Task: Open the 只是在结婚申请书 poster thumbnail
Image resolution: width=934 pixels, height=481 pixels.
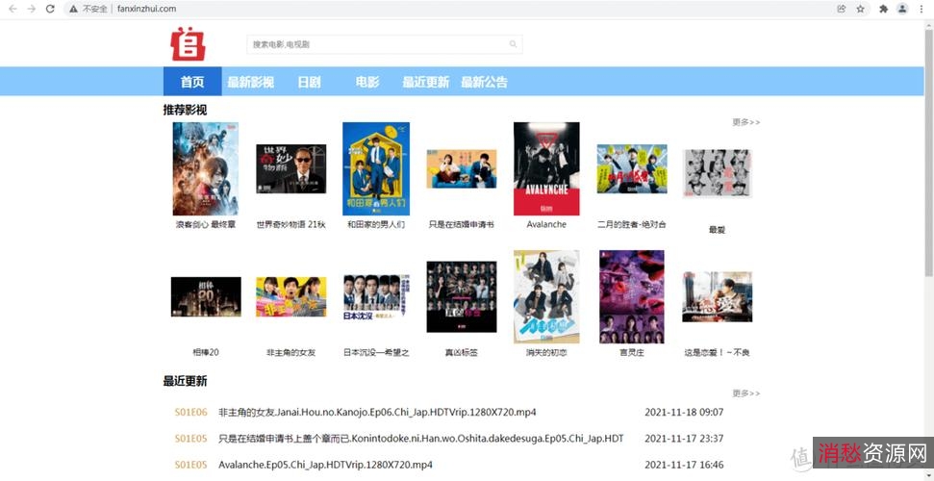Action: [x=462, y=168]
